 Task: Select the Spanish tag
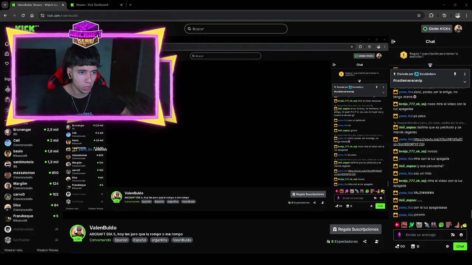click(x=121, y=240)
